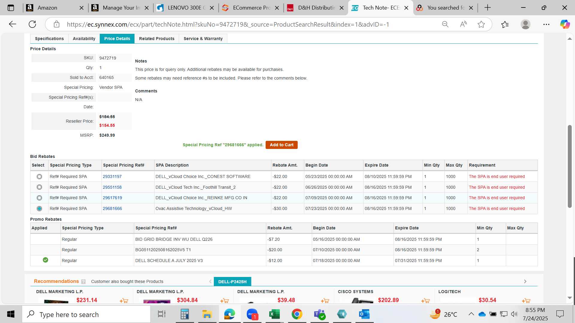
Task: Add the $231.14 Dell product to cart
Action: pyautogui.click(x=124, y=301)
